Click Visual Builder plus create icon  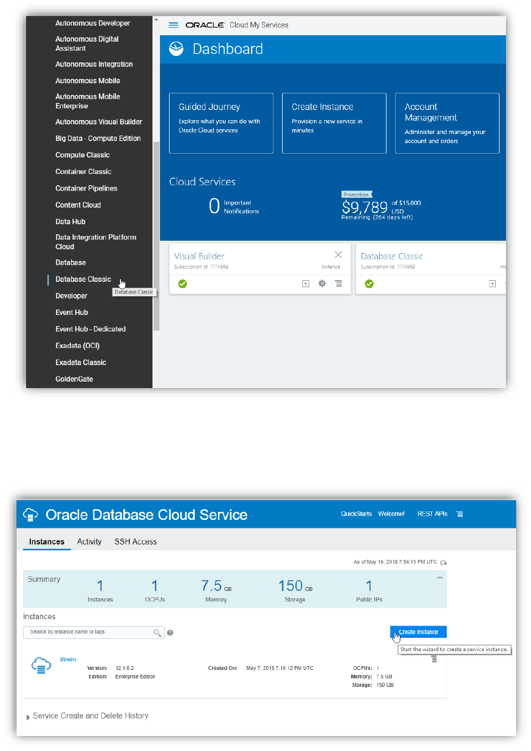pyautogui.click(x=305, y=283)
